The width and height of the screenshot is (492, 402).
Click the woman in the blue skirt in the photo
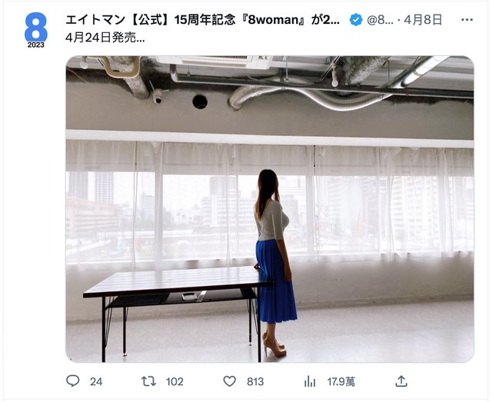(x=275, y=263)
